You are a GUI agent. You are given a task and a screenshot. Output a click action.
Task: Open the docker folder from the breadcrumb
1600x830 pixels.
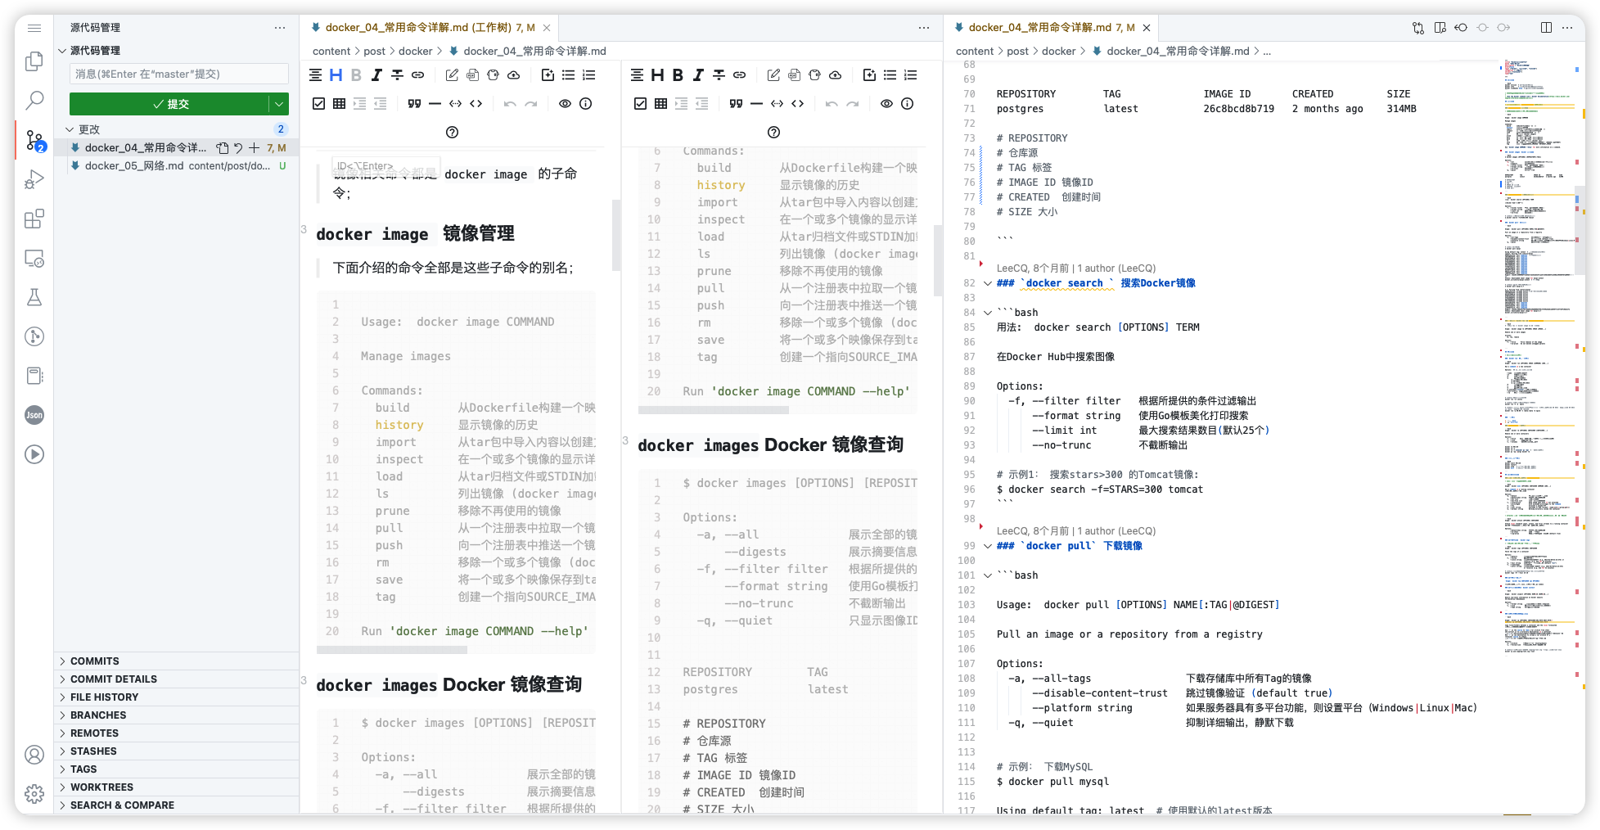[x=416, y=51]
